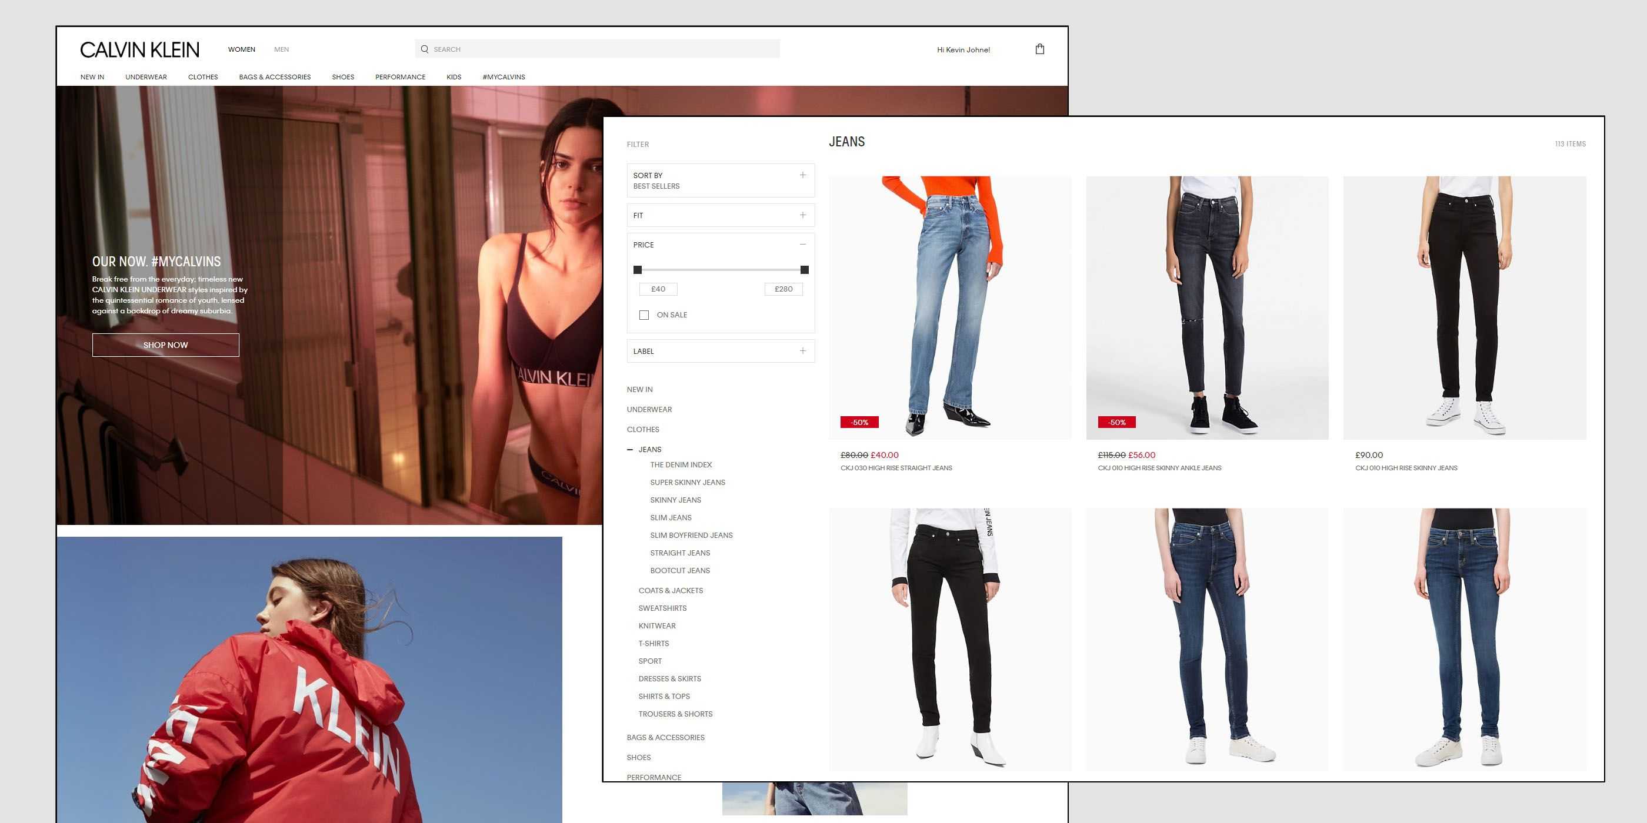
Task: Select UNDERWEAR in sidebar categories
Action: click(649, 410)
